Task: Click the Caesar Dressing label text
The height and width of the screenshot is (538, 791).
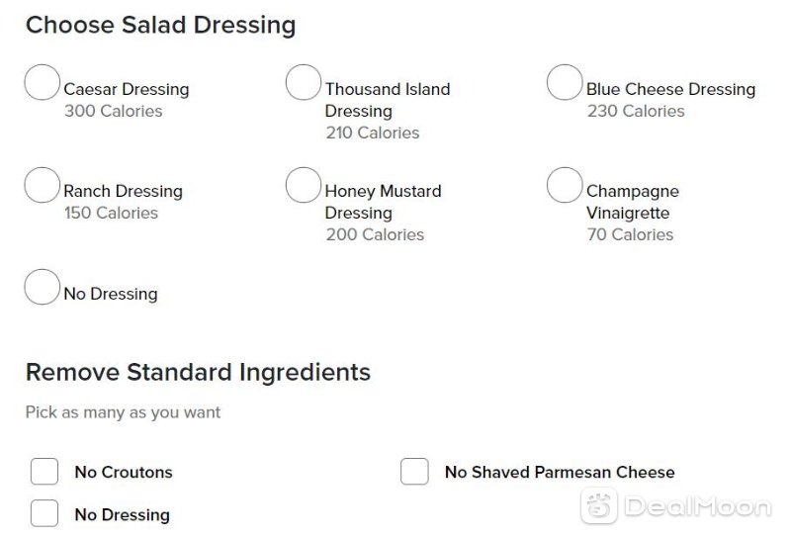Action: (127, 89)
